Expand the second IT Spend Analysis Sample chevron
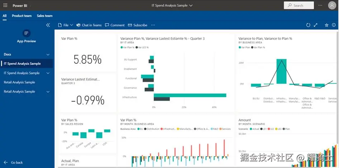 (48, 73)
